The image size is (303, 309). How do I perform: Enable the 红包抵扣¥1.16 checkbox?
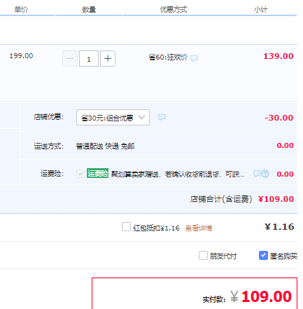126,227
